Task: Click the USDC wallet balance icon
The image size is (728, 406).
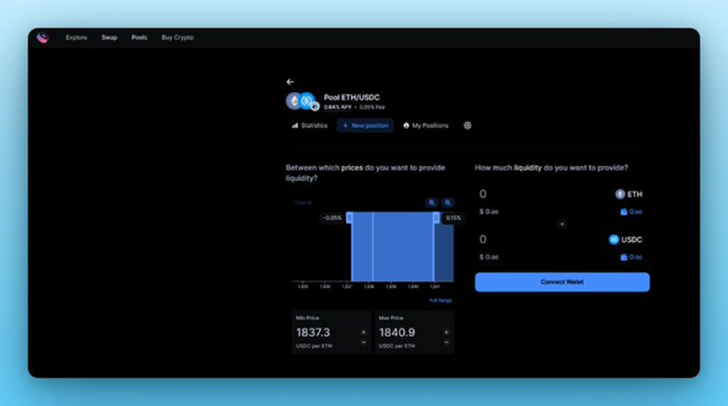Action: 624,257
